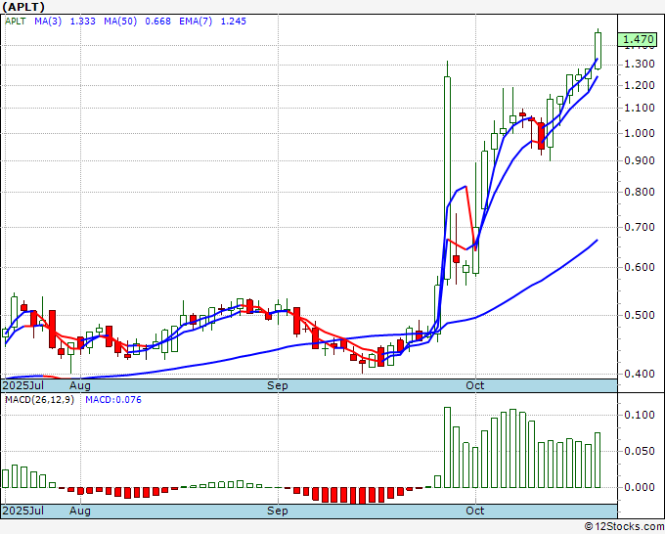Click the MA(3) value 1.333

coord(82,22)
